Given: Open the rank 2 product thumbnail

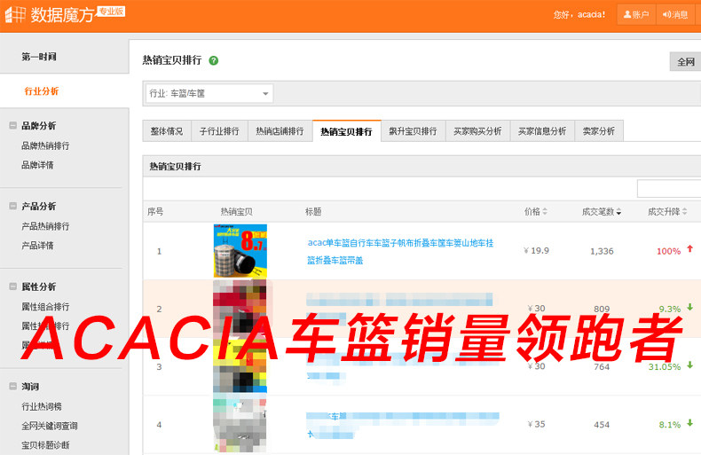Looking at the screenshot, I should click(240, 309).
